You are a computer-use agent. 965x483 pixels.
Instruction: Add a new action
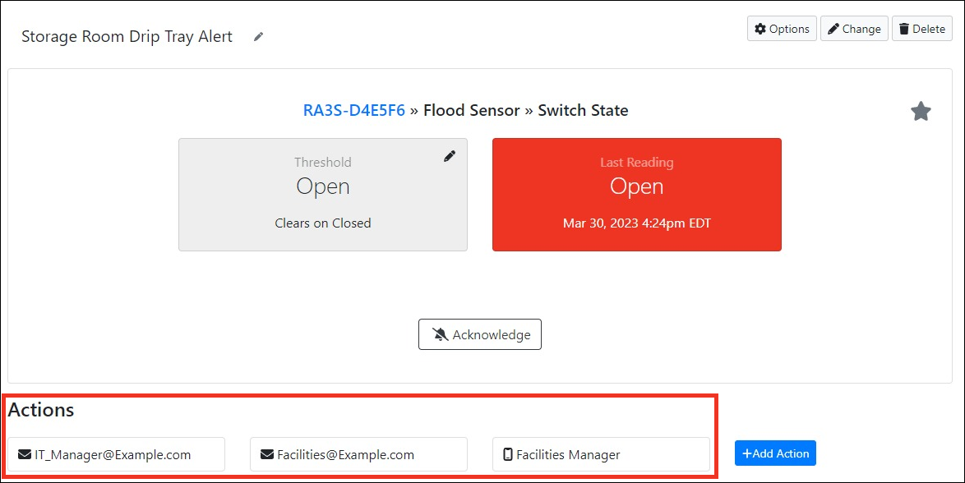[x=775, y=453]
